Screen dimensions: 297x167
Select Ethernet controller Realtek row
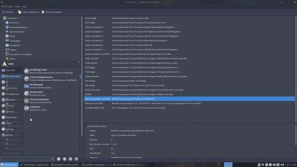189,103
